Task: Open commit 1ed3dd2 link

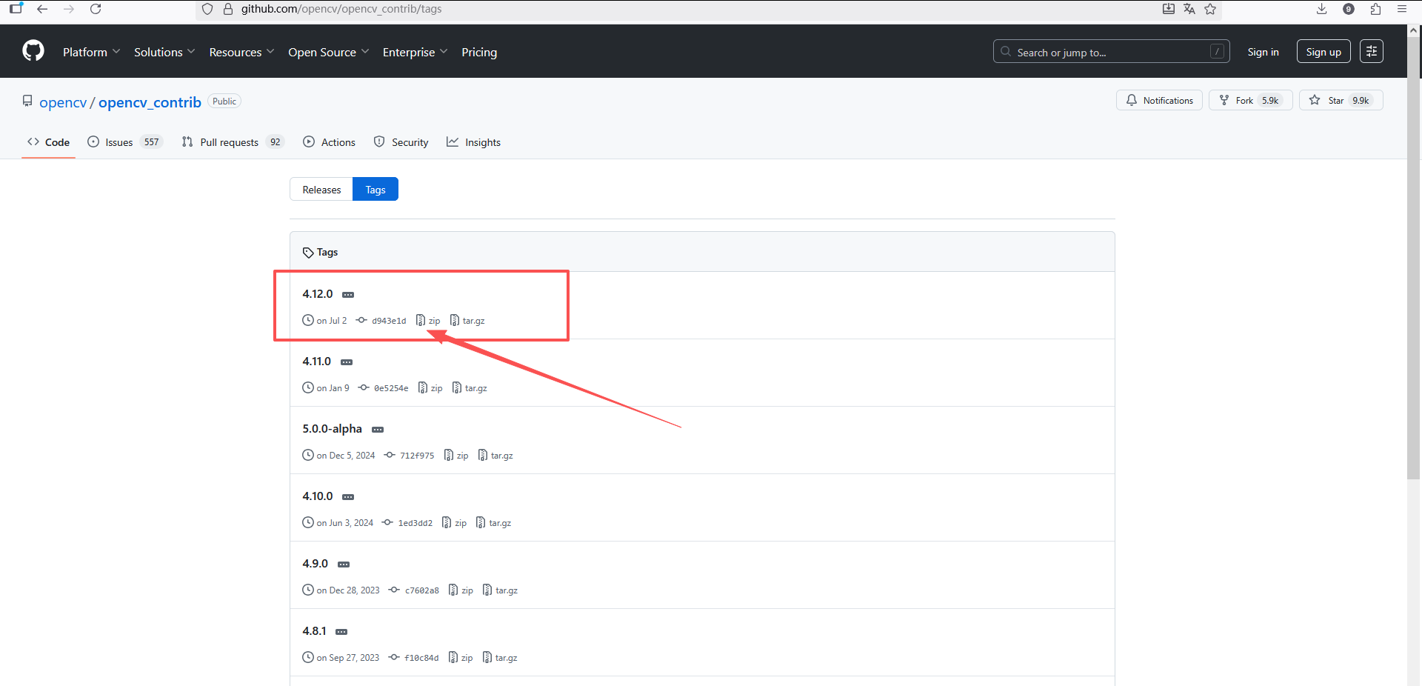Action: 407,523
